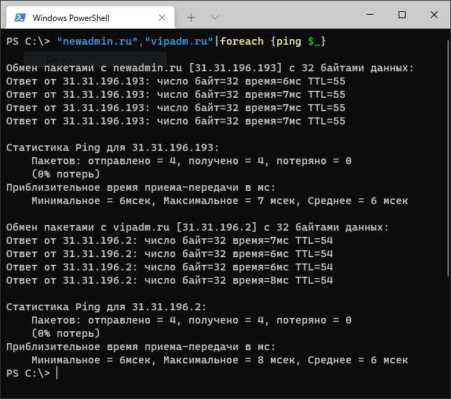Viewport: 451px width, 399px height.
Task: Open a new tab with plus button
Action: coord(191,18)
